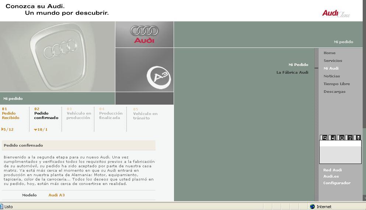
Task: Click the 'Pedido confirmado' section heading
Action: click(23, 146)
